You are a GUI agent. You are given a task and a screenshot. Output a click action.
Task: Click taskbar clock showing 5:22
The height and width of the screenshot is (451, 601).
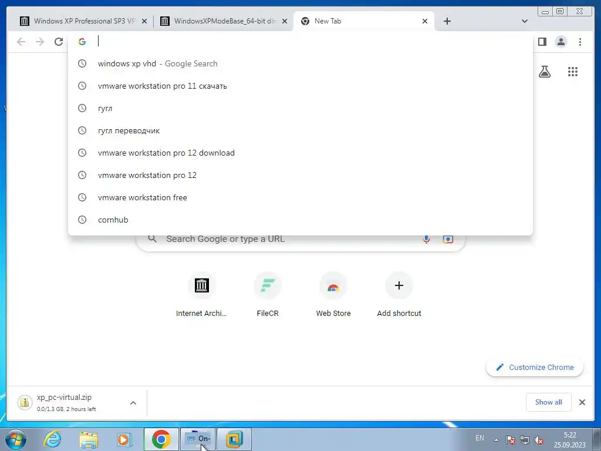click(x=569, y=440)
